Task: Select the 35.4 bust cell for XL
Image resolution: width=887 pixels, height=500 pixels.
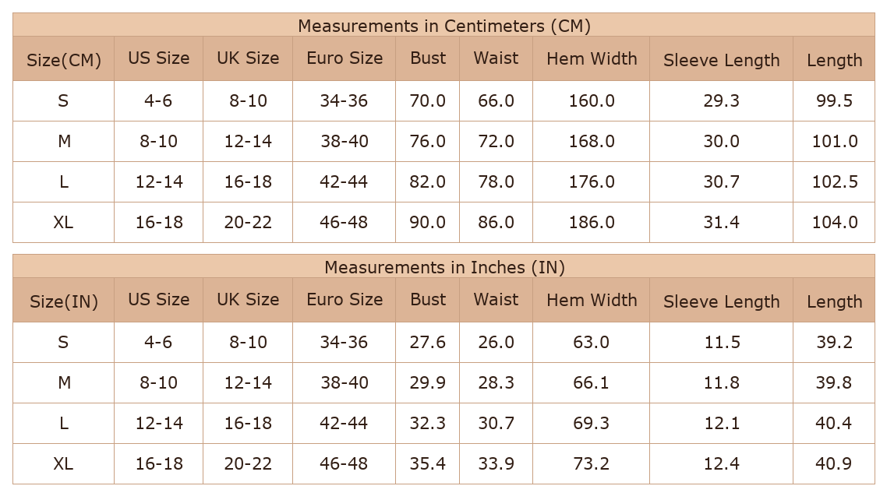Action: pyautogui.click(x=427, y=463)
